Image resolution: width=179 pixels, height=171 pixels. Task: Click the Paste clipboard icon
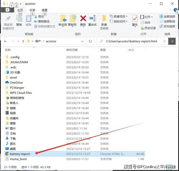(x=29, y=19)
